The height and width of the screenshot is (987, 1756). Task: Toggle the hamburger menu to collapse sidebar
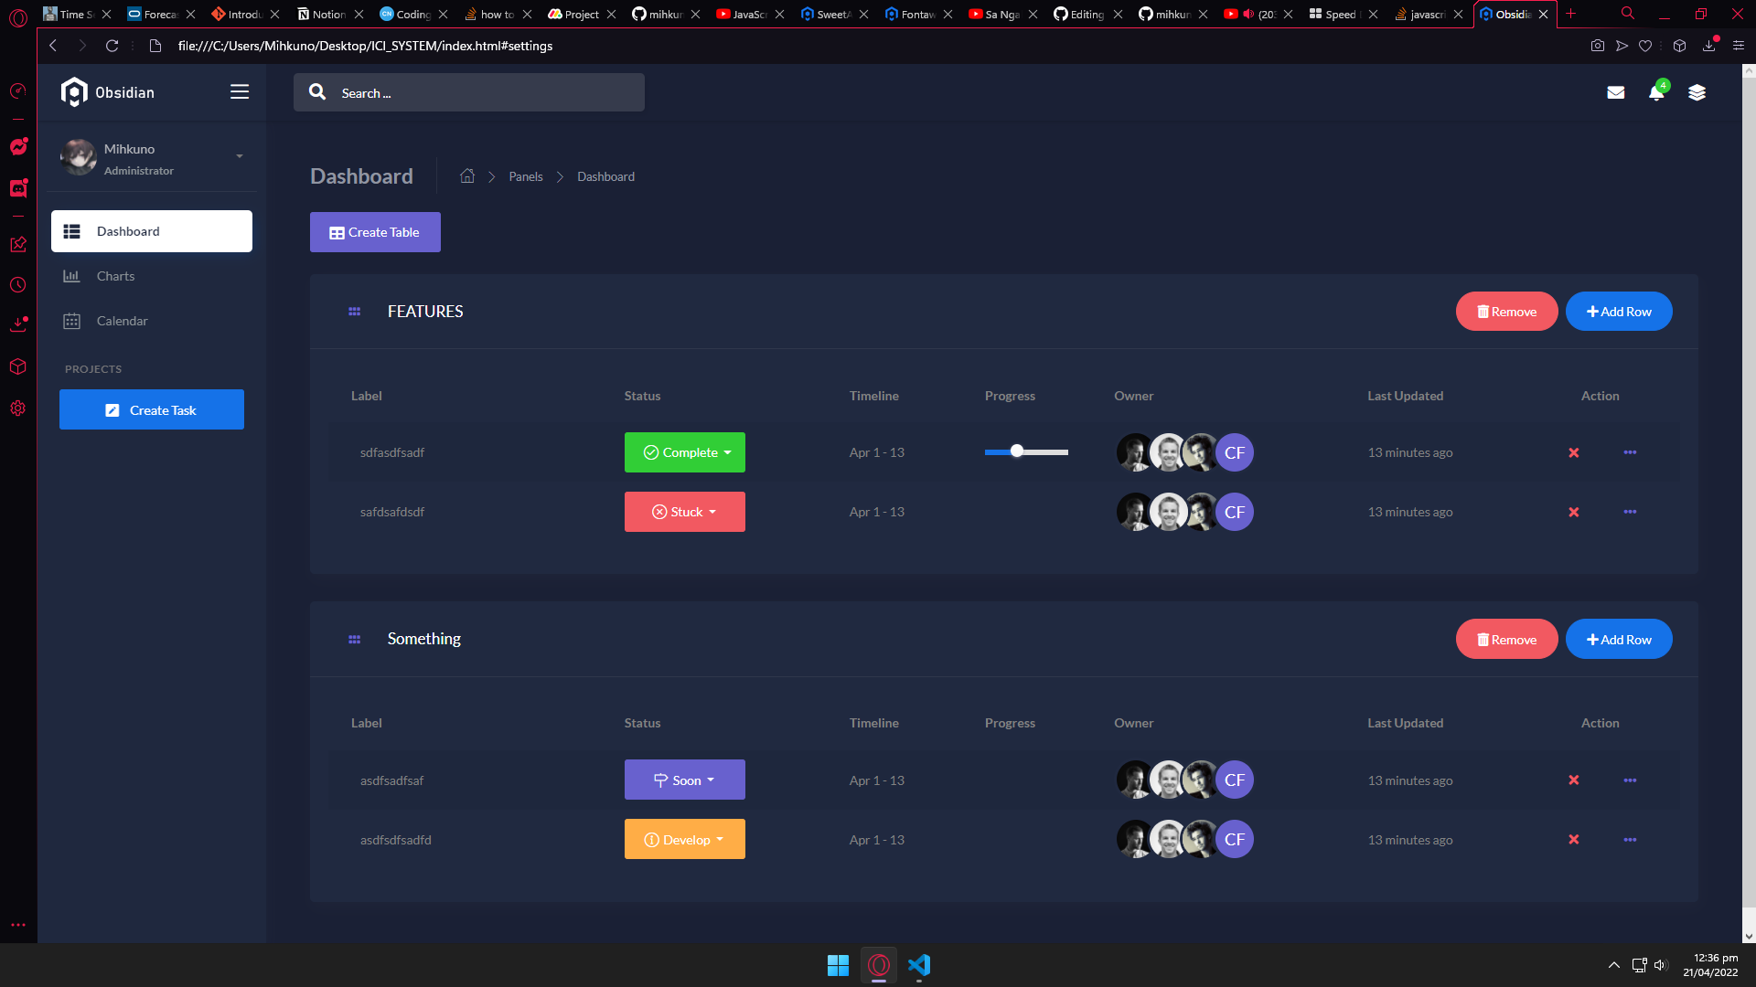pos(240,91)
